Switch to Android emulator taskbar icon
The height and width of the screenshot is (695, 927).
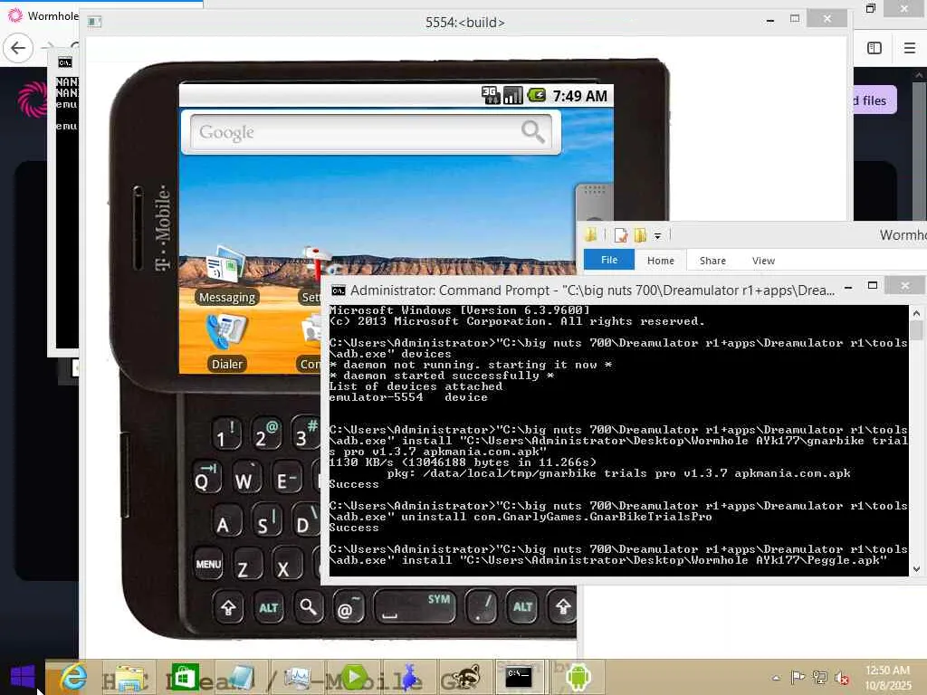(578, 677)
